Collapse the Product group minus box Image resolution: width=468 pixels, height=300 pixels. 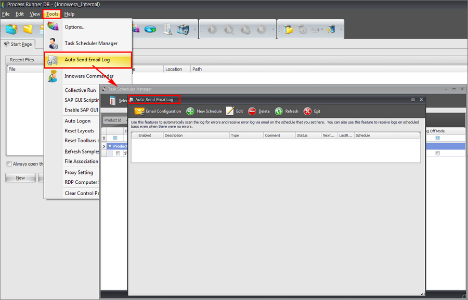pos(110,146)
